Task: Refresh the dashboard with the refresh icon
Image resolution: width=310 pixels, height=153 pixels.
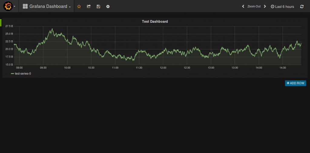Action: (302, 6)
